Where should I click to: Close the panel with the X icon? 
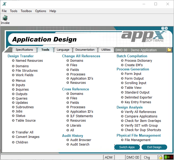pos(166,28)
